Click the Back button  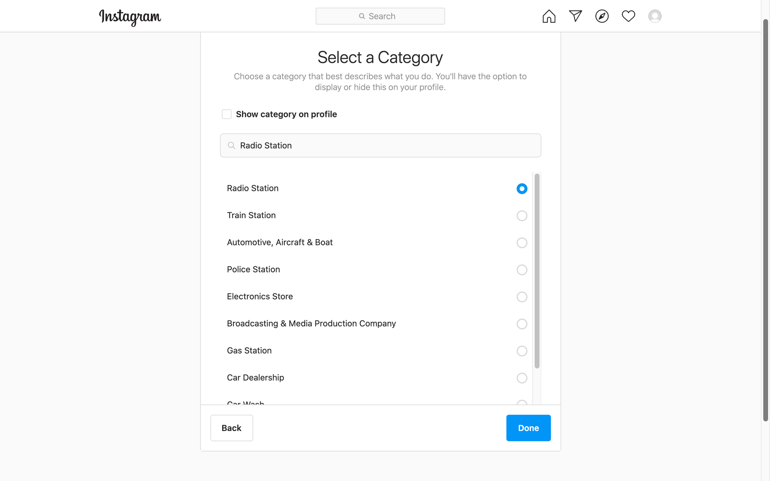[231, 428]
